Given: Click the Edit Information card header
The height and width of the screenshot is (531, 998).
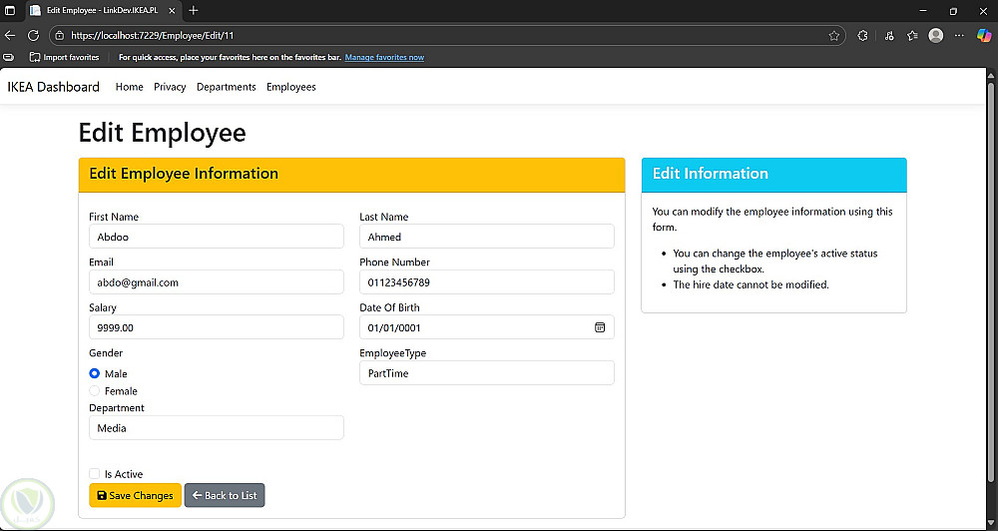Looking at the screenshot, I should pyautogui.click(x=774, y=175).
